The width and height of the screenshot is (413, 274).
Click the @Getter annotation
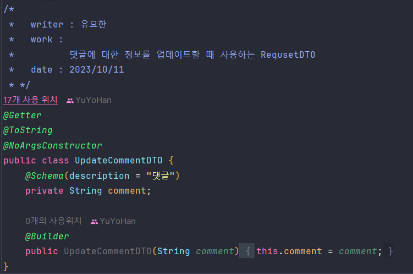[23, 116]
